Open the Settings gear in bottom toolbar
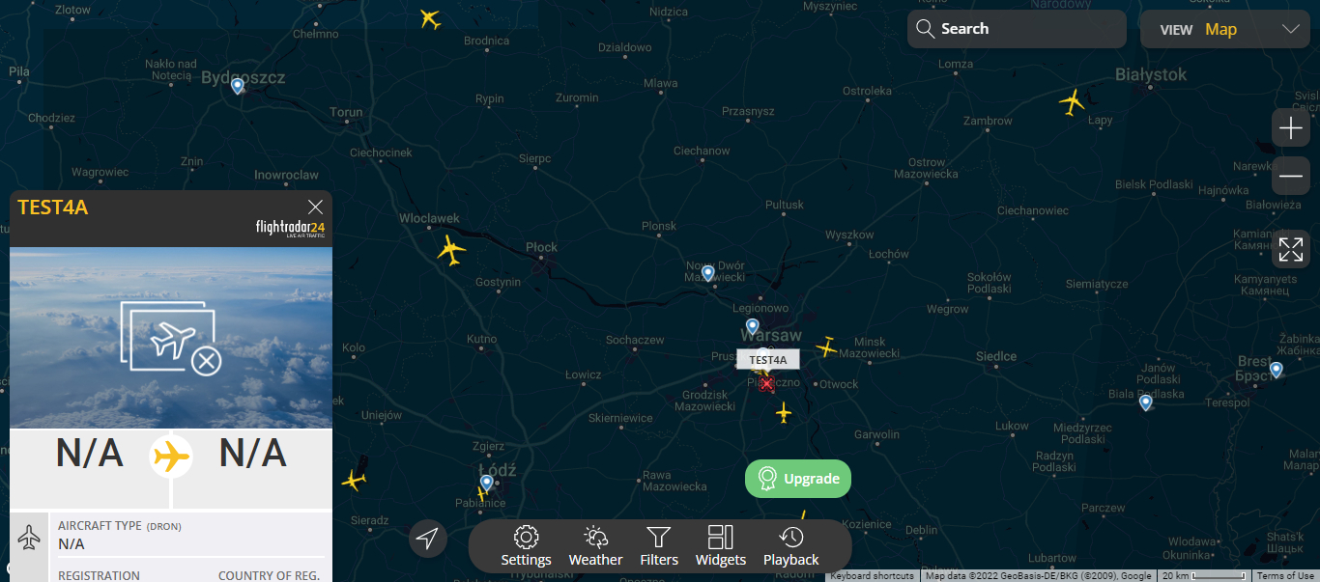1320x582 pixels. point(526,546)
